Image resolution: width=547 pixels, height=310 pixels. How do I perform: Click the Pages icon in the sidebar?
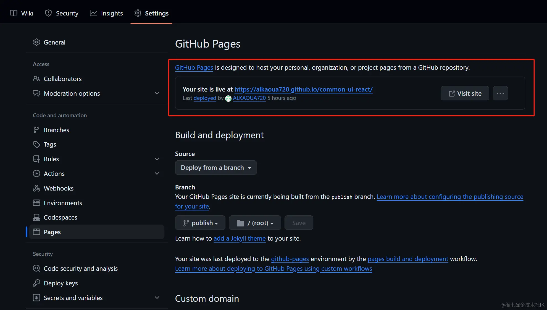pyautogui.click(x=37, y=232)
